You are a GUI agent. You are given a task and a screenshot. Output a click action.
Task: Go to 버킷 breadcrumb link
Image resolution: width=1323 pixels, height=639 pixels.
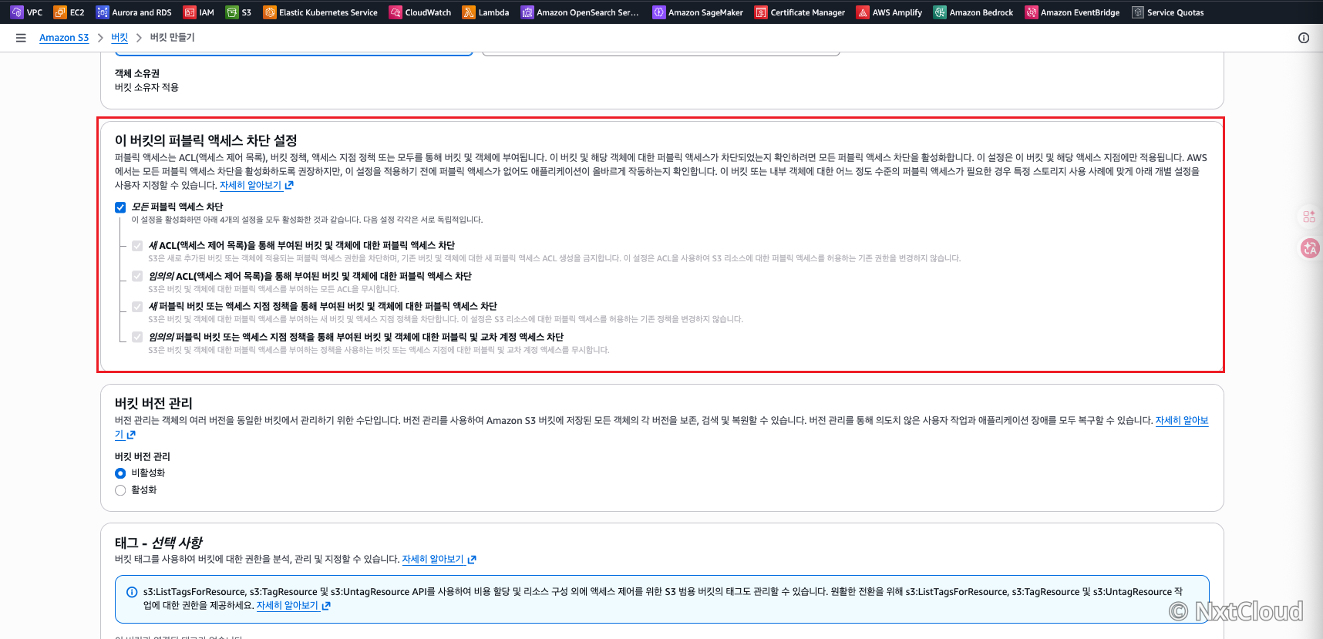120,38
